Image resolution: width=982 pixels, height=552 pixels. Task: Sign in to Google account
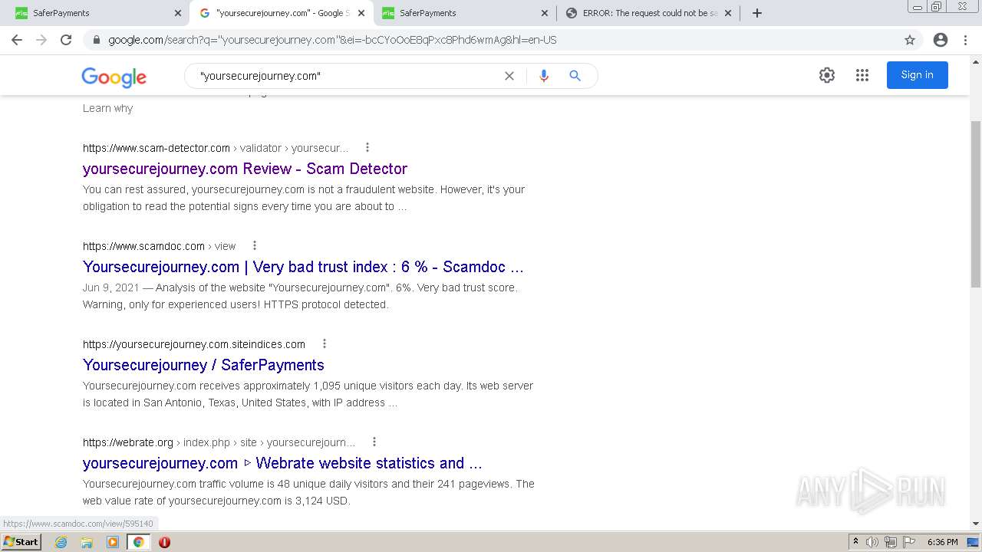click(x=917, y=75)
